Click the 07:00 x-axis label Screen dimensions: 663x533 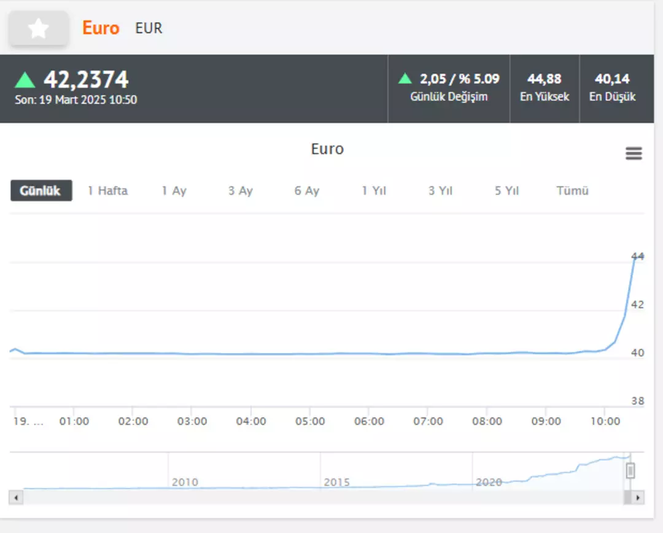428,421
